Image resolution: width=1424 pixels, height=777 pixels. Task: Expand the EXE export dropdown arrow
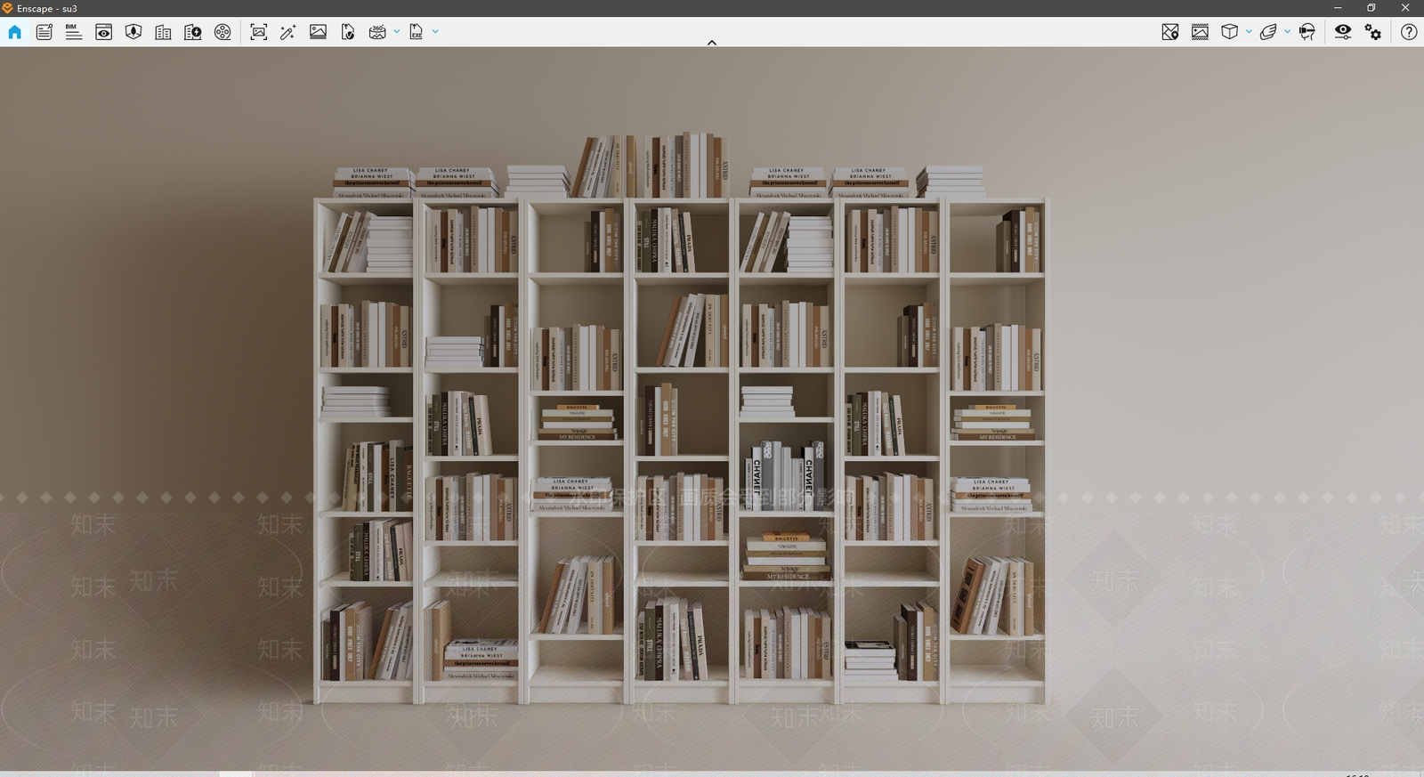(435, 32)
